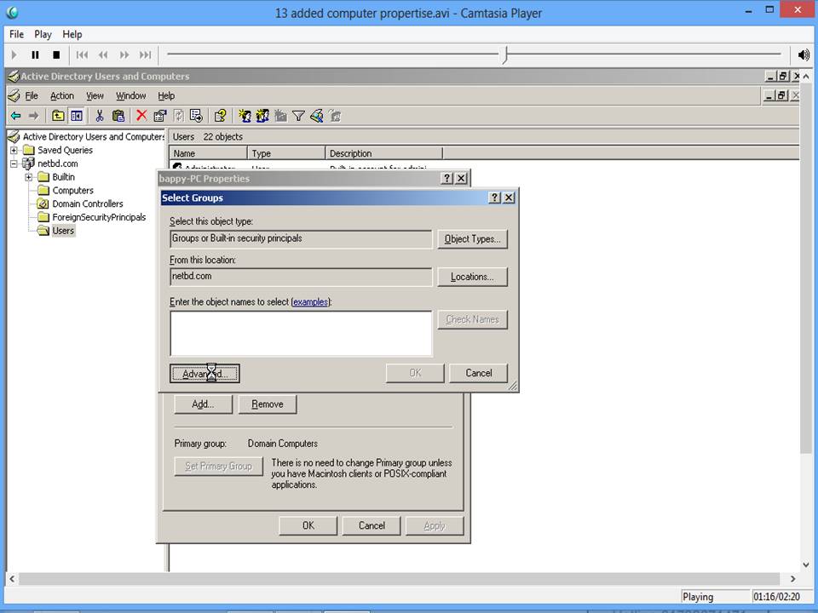Click the rewind playback button
Viewport: 818px width, 613px height.
pos(103,54)
